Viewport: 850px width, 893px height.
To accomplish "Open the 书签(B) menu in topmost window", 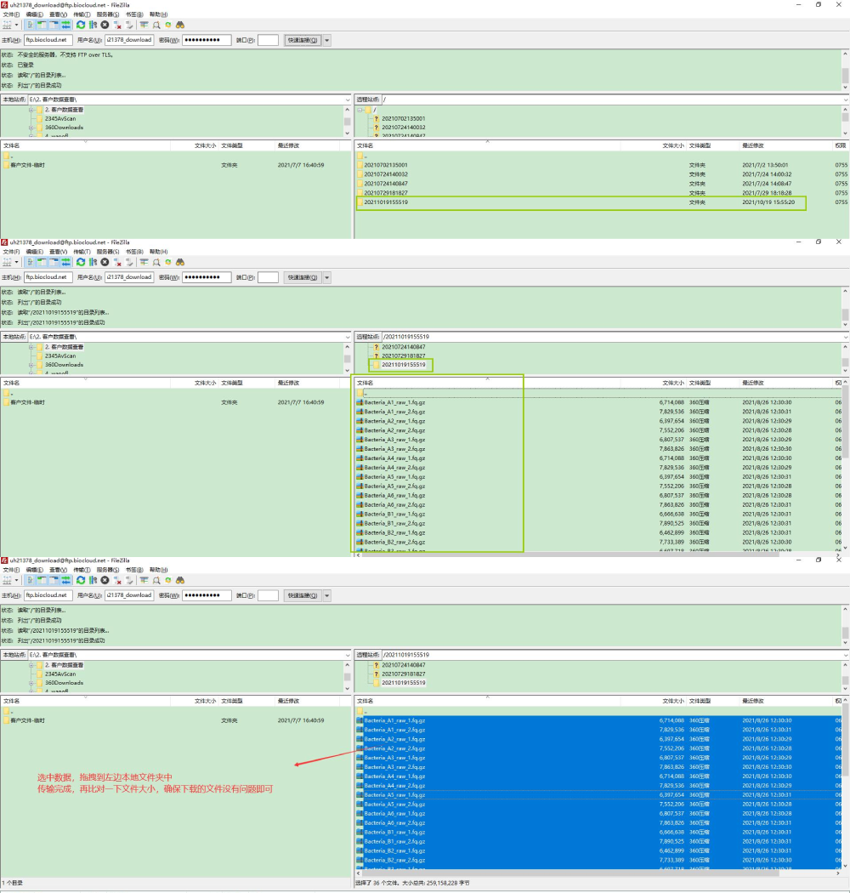I will (x=134, y=14).
